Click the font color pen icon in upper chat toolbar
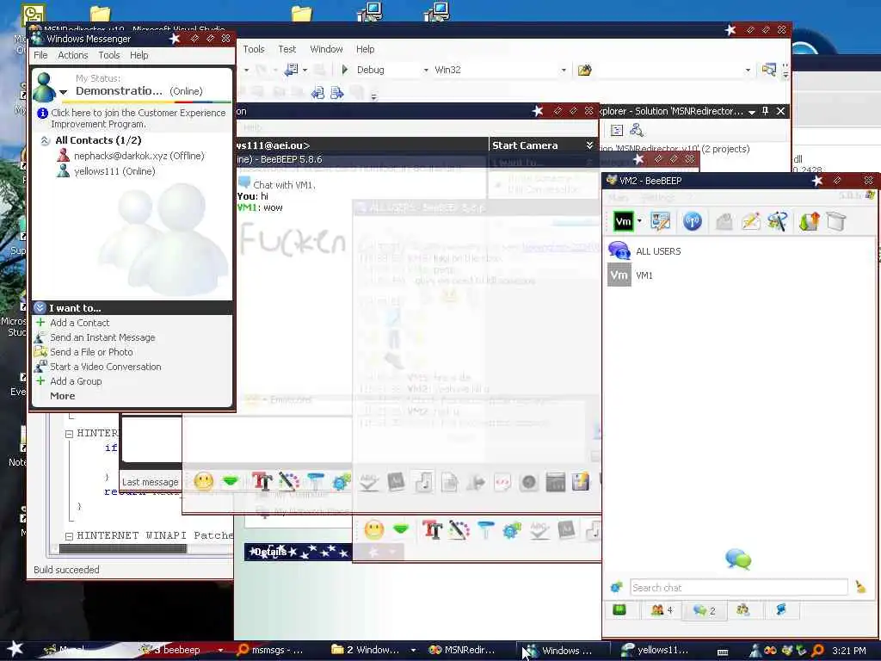Image resolution: width=881 pixels, height=661 pixels. coord(289,481)
